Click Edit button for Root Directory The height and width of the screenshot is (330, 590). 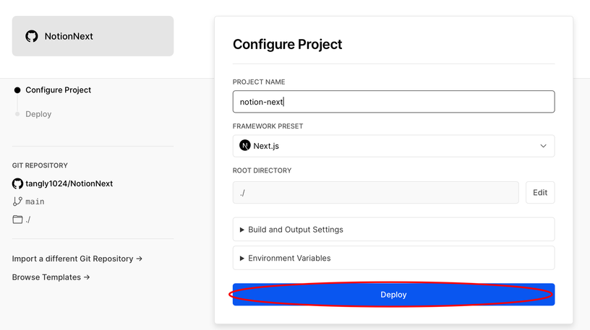pyautogui.click(x=539, y=193)
